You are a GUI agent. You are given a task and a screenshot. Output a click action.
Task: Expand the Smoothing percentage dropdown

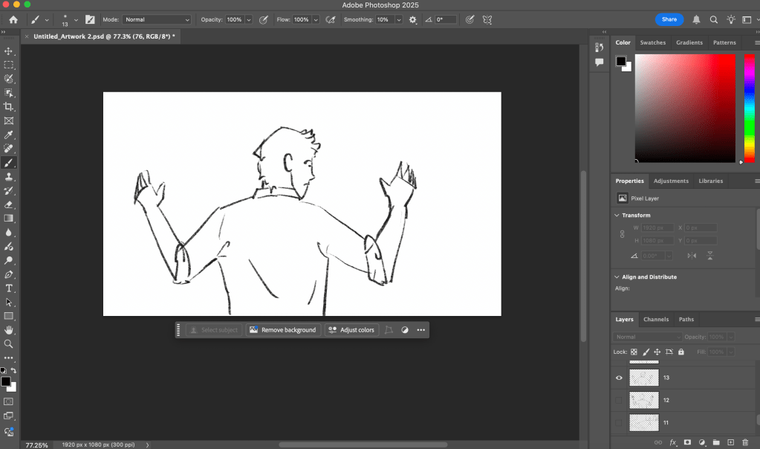coord(400,19)
